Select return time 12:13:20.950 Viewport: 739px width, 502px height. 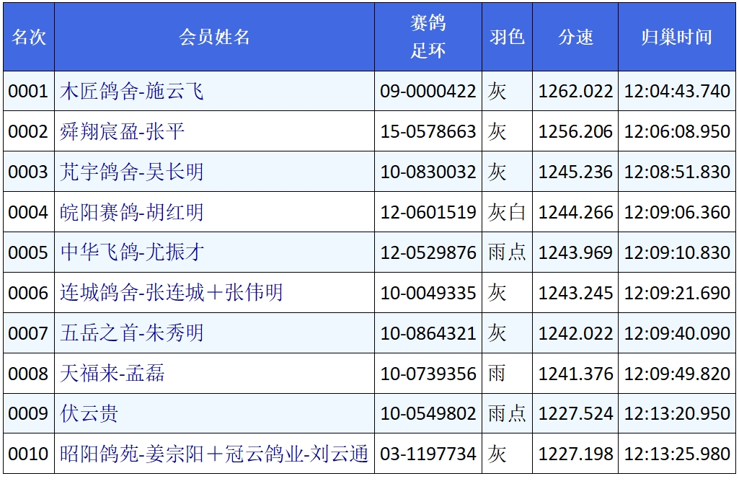click(677, 413)
